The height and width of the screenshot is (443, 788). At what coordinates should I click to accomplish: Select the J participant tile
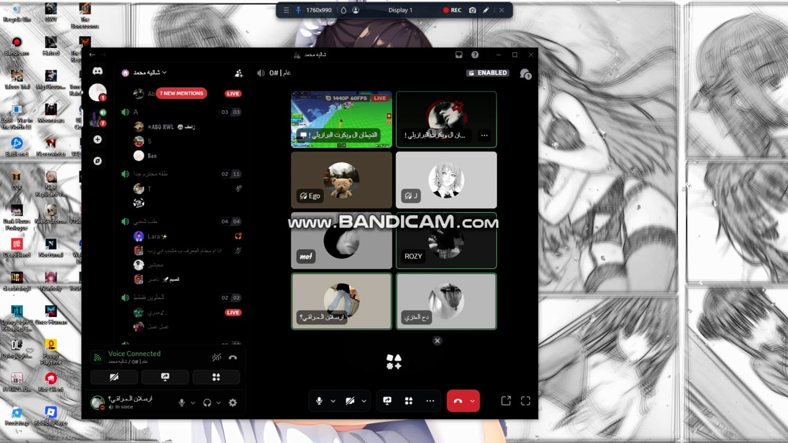pos(446,180)
